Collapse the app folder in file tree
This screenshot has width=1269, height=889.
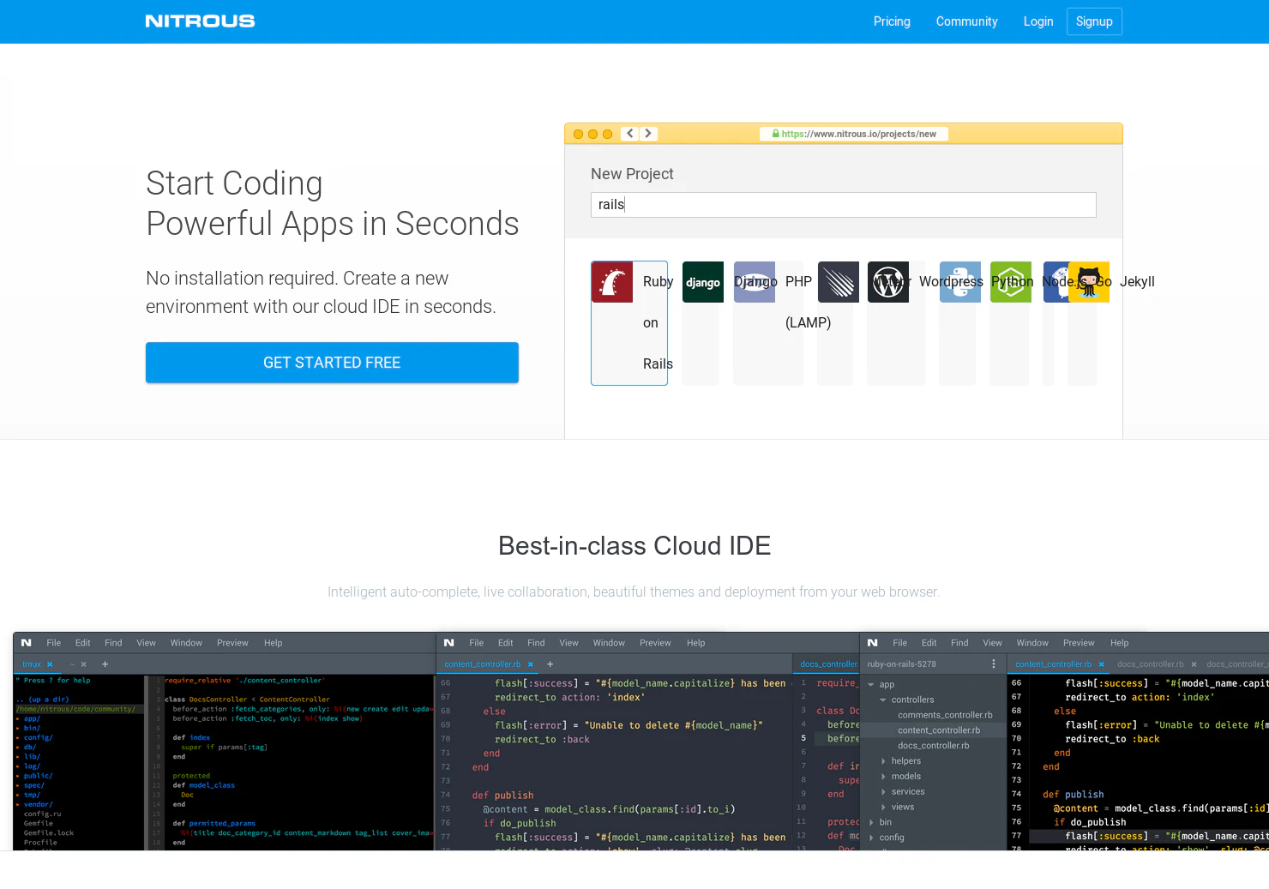pyautogui.click(x=871, y=685)
